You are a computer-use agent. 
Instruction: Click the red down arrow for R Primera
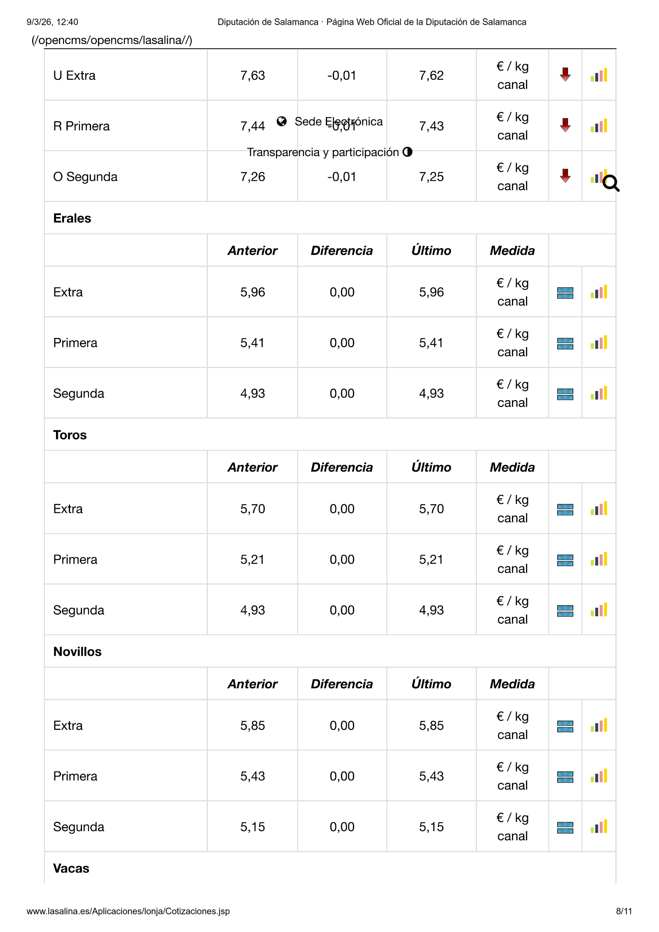coord(565,125)
